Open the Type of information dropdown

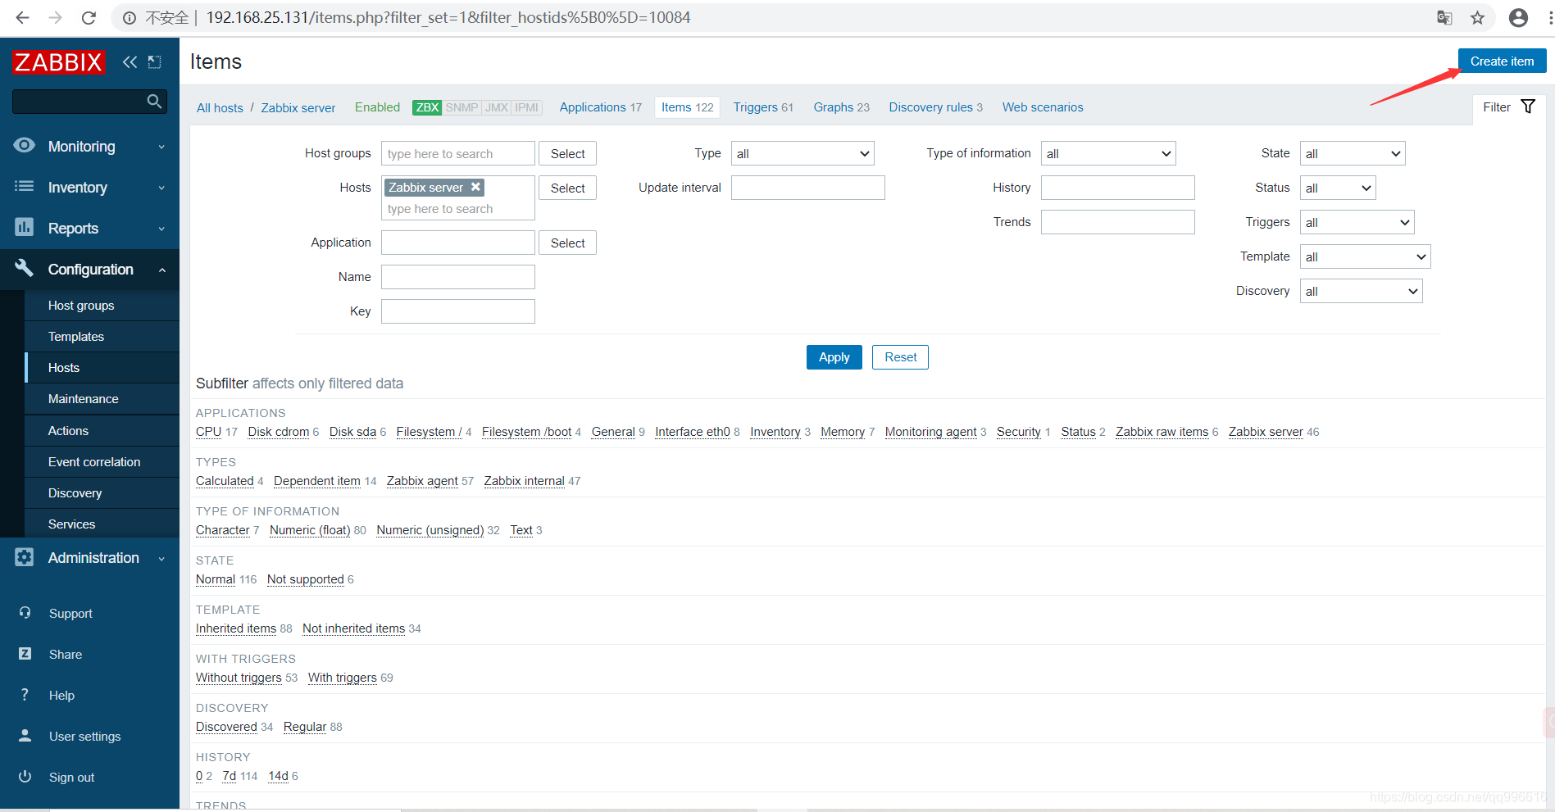click(1108, 153)
